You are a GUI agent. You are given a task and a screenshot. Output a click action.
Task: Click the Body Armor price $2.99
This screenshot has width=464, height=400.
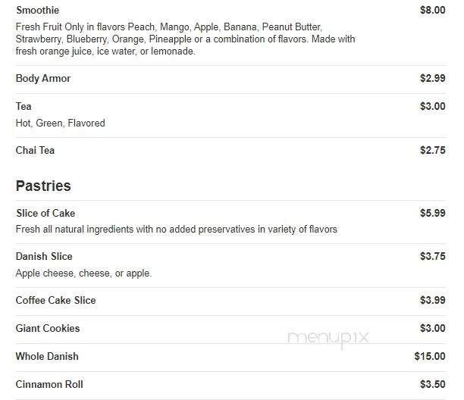[x=433, y=78]
